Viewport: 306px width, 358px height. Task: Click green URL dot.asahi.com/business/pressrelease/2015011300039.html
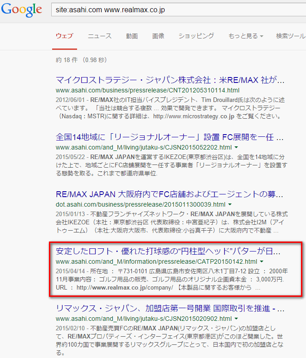click(x=141, y=204)
